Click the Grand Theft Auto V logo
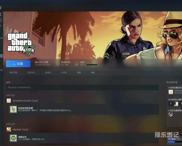The image size is (182, 146). pos(21,44)
